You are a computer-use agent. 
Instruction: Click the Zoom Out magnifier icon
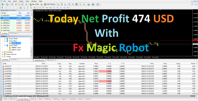(x=73, y=4)
